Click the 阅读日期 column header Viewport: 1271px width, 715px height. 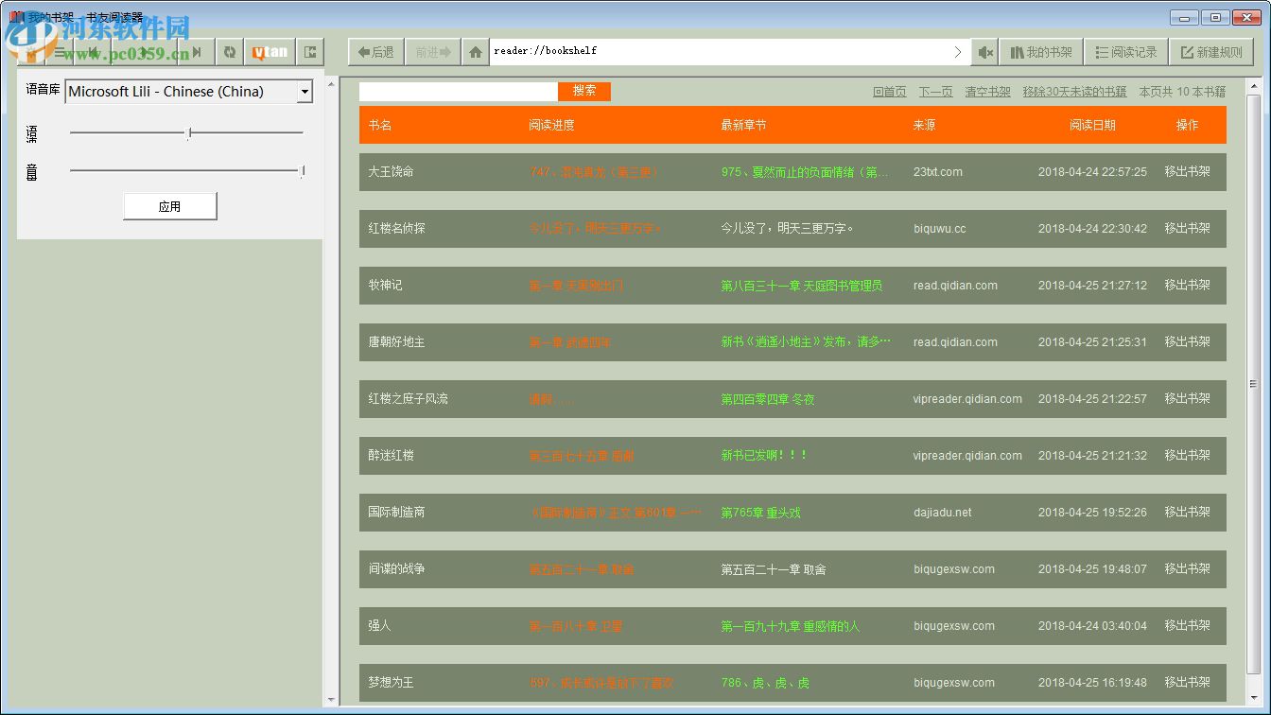1092,125
